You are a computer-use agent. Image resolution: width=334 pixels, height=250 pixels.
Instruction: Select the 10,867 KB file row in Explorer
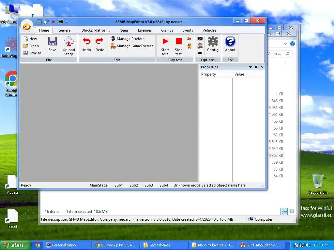(x=276, y=155)
